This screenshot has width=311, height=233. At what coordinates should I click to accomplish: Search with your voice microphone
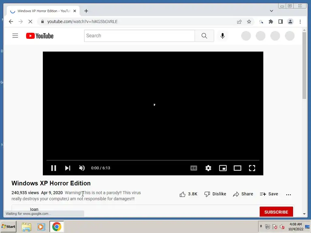click(223, 36)
